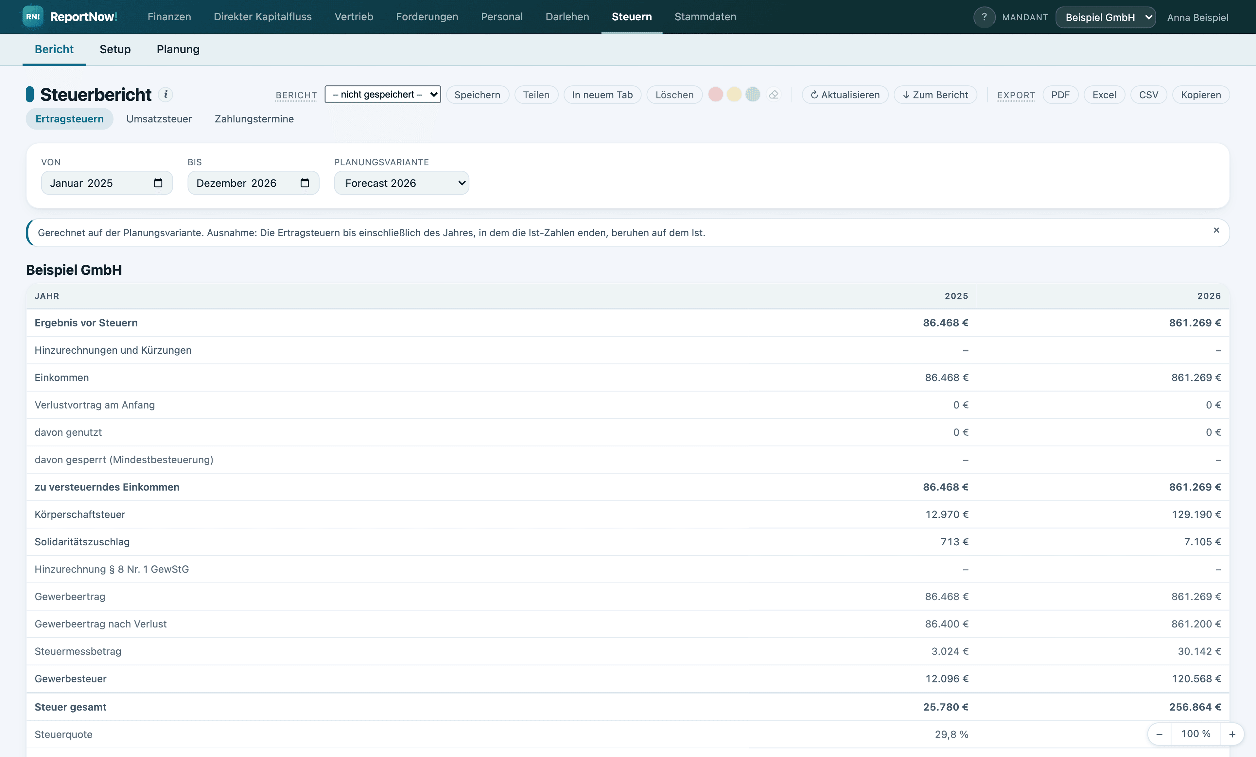
Task: Switch to the Setup tab
Action: tap(115, 49)
